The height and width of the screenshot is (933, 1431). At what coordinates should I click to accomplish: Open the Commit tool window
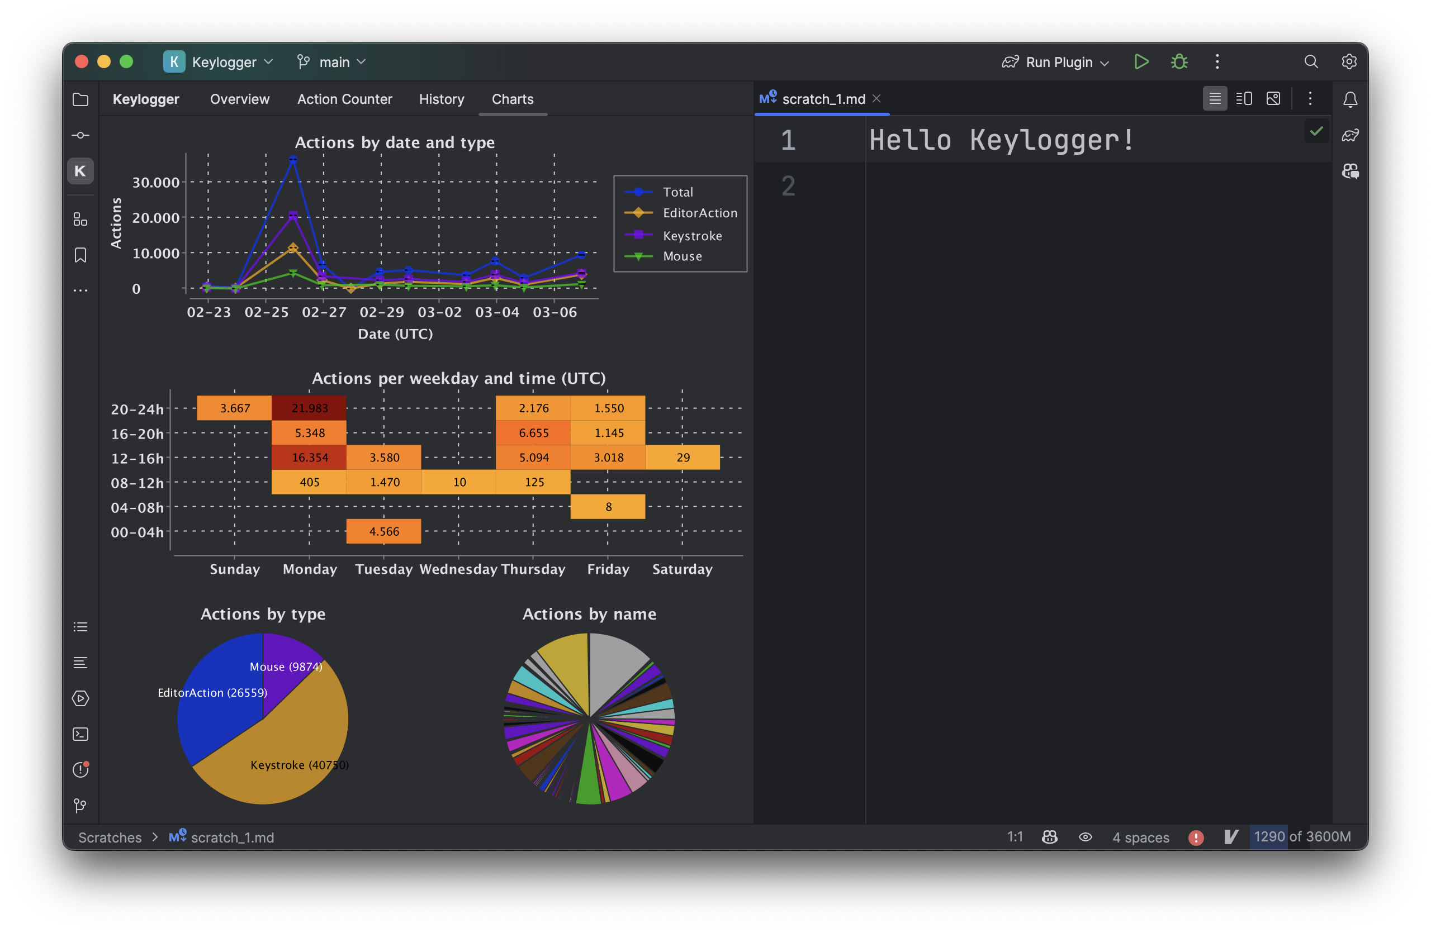pyautogui.click(x=80, y=135)
